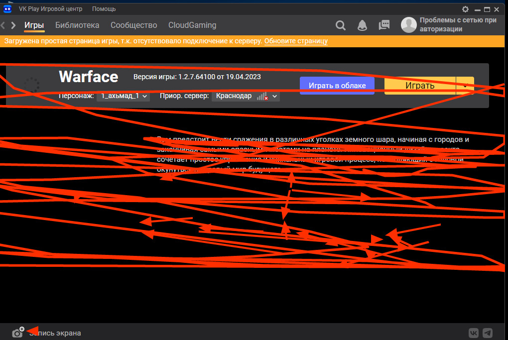Click the Обновите страницу link
Screen dimensions: 508x340
(x=296, y=41)
